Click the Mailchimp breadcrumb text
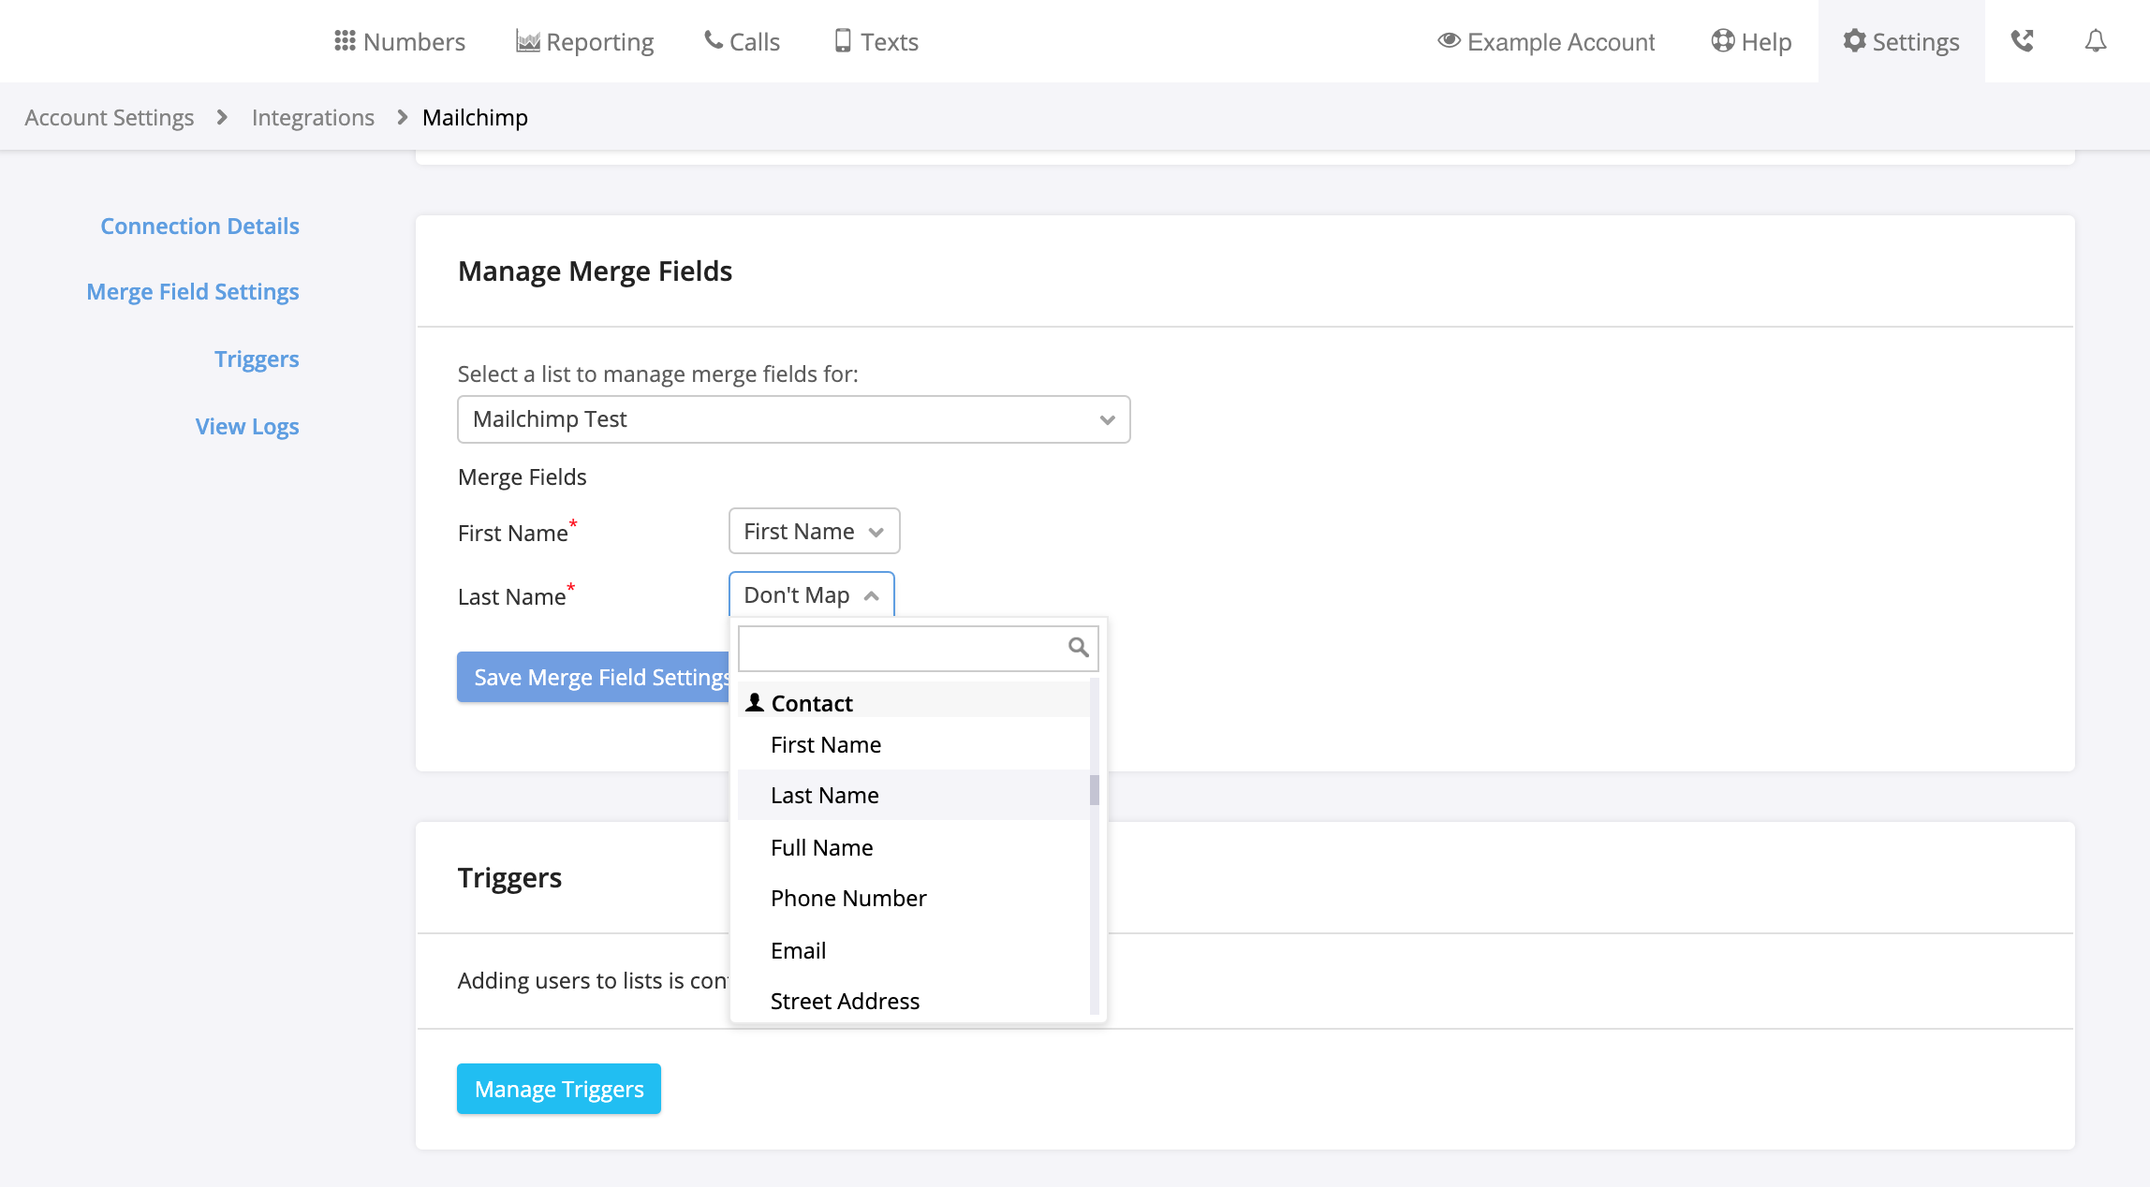 click(475, 117)
